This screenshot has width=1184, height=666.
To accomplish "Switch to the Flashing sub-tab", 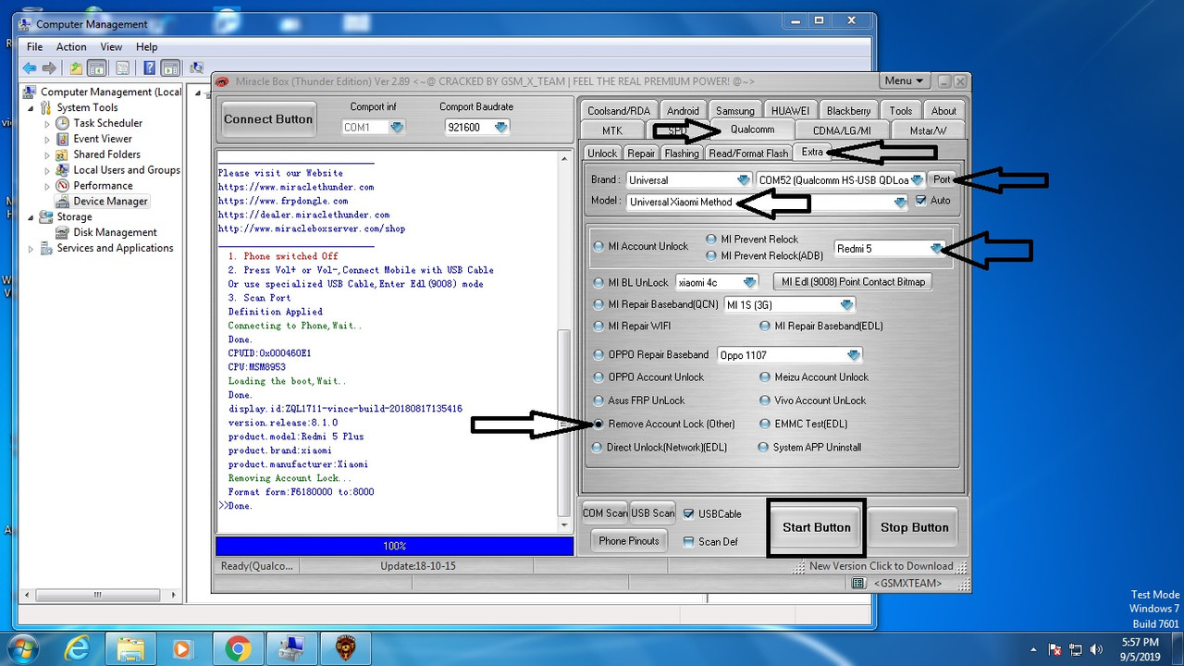I will point(682,154).
